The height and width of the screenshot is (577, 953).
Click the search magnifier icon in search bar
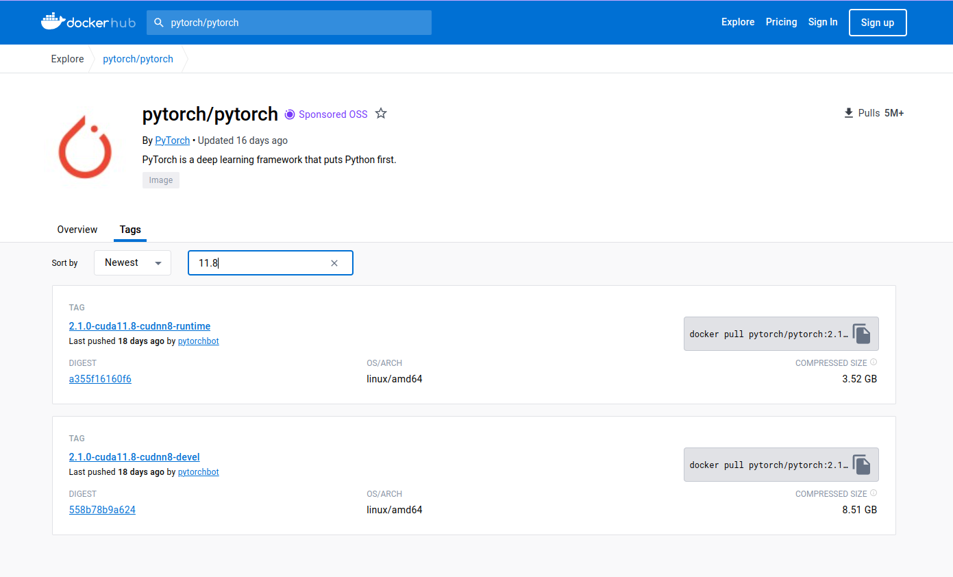tap(159, 23)
